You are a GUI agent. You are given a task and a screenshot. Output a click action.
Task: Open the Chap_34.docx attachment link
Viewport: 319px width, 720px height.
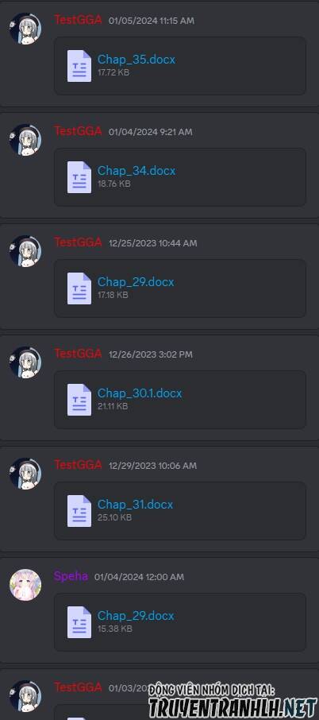click(x=136, y=171)
